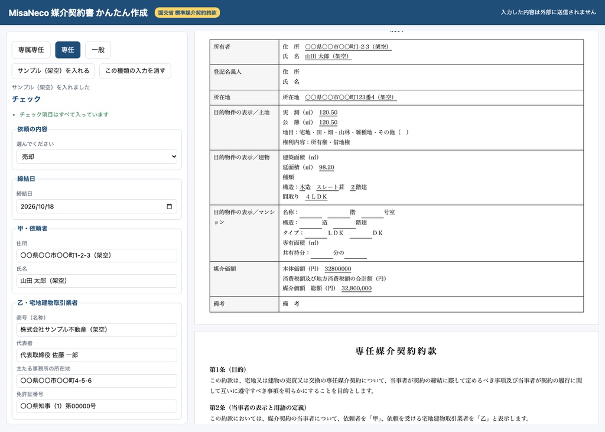The height and width of the screenshot is (432, 605).
Task: Click the 締結日 date field 2026/10/18
Action: coord(97,206)
